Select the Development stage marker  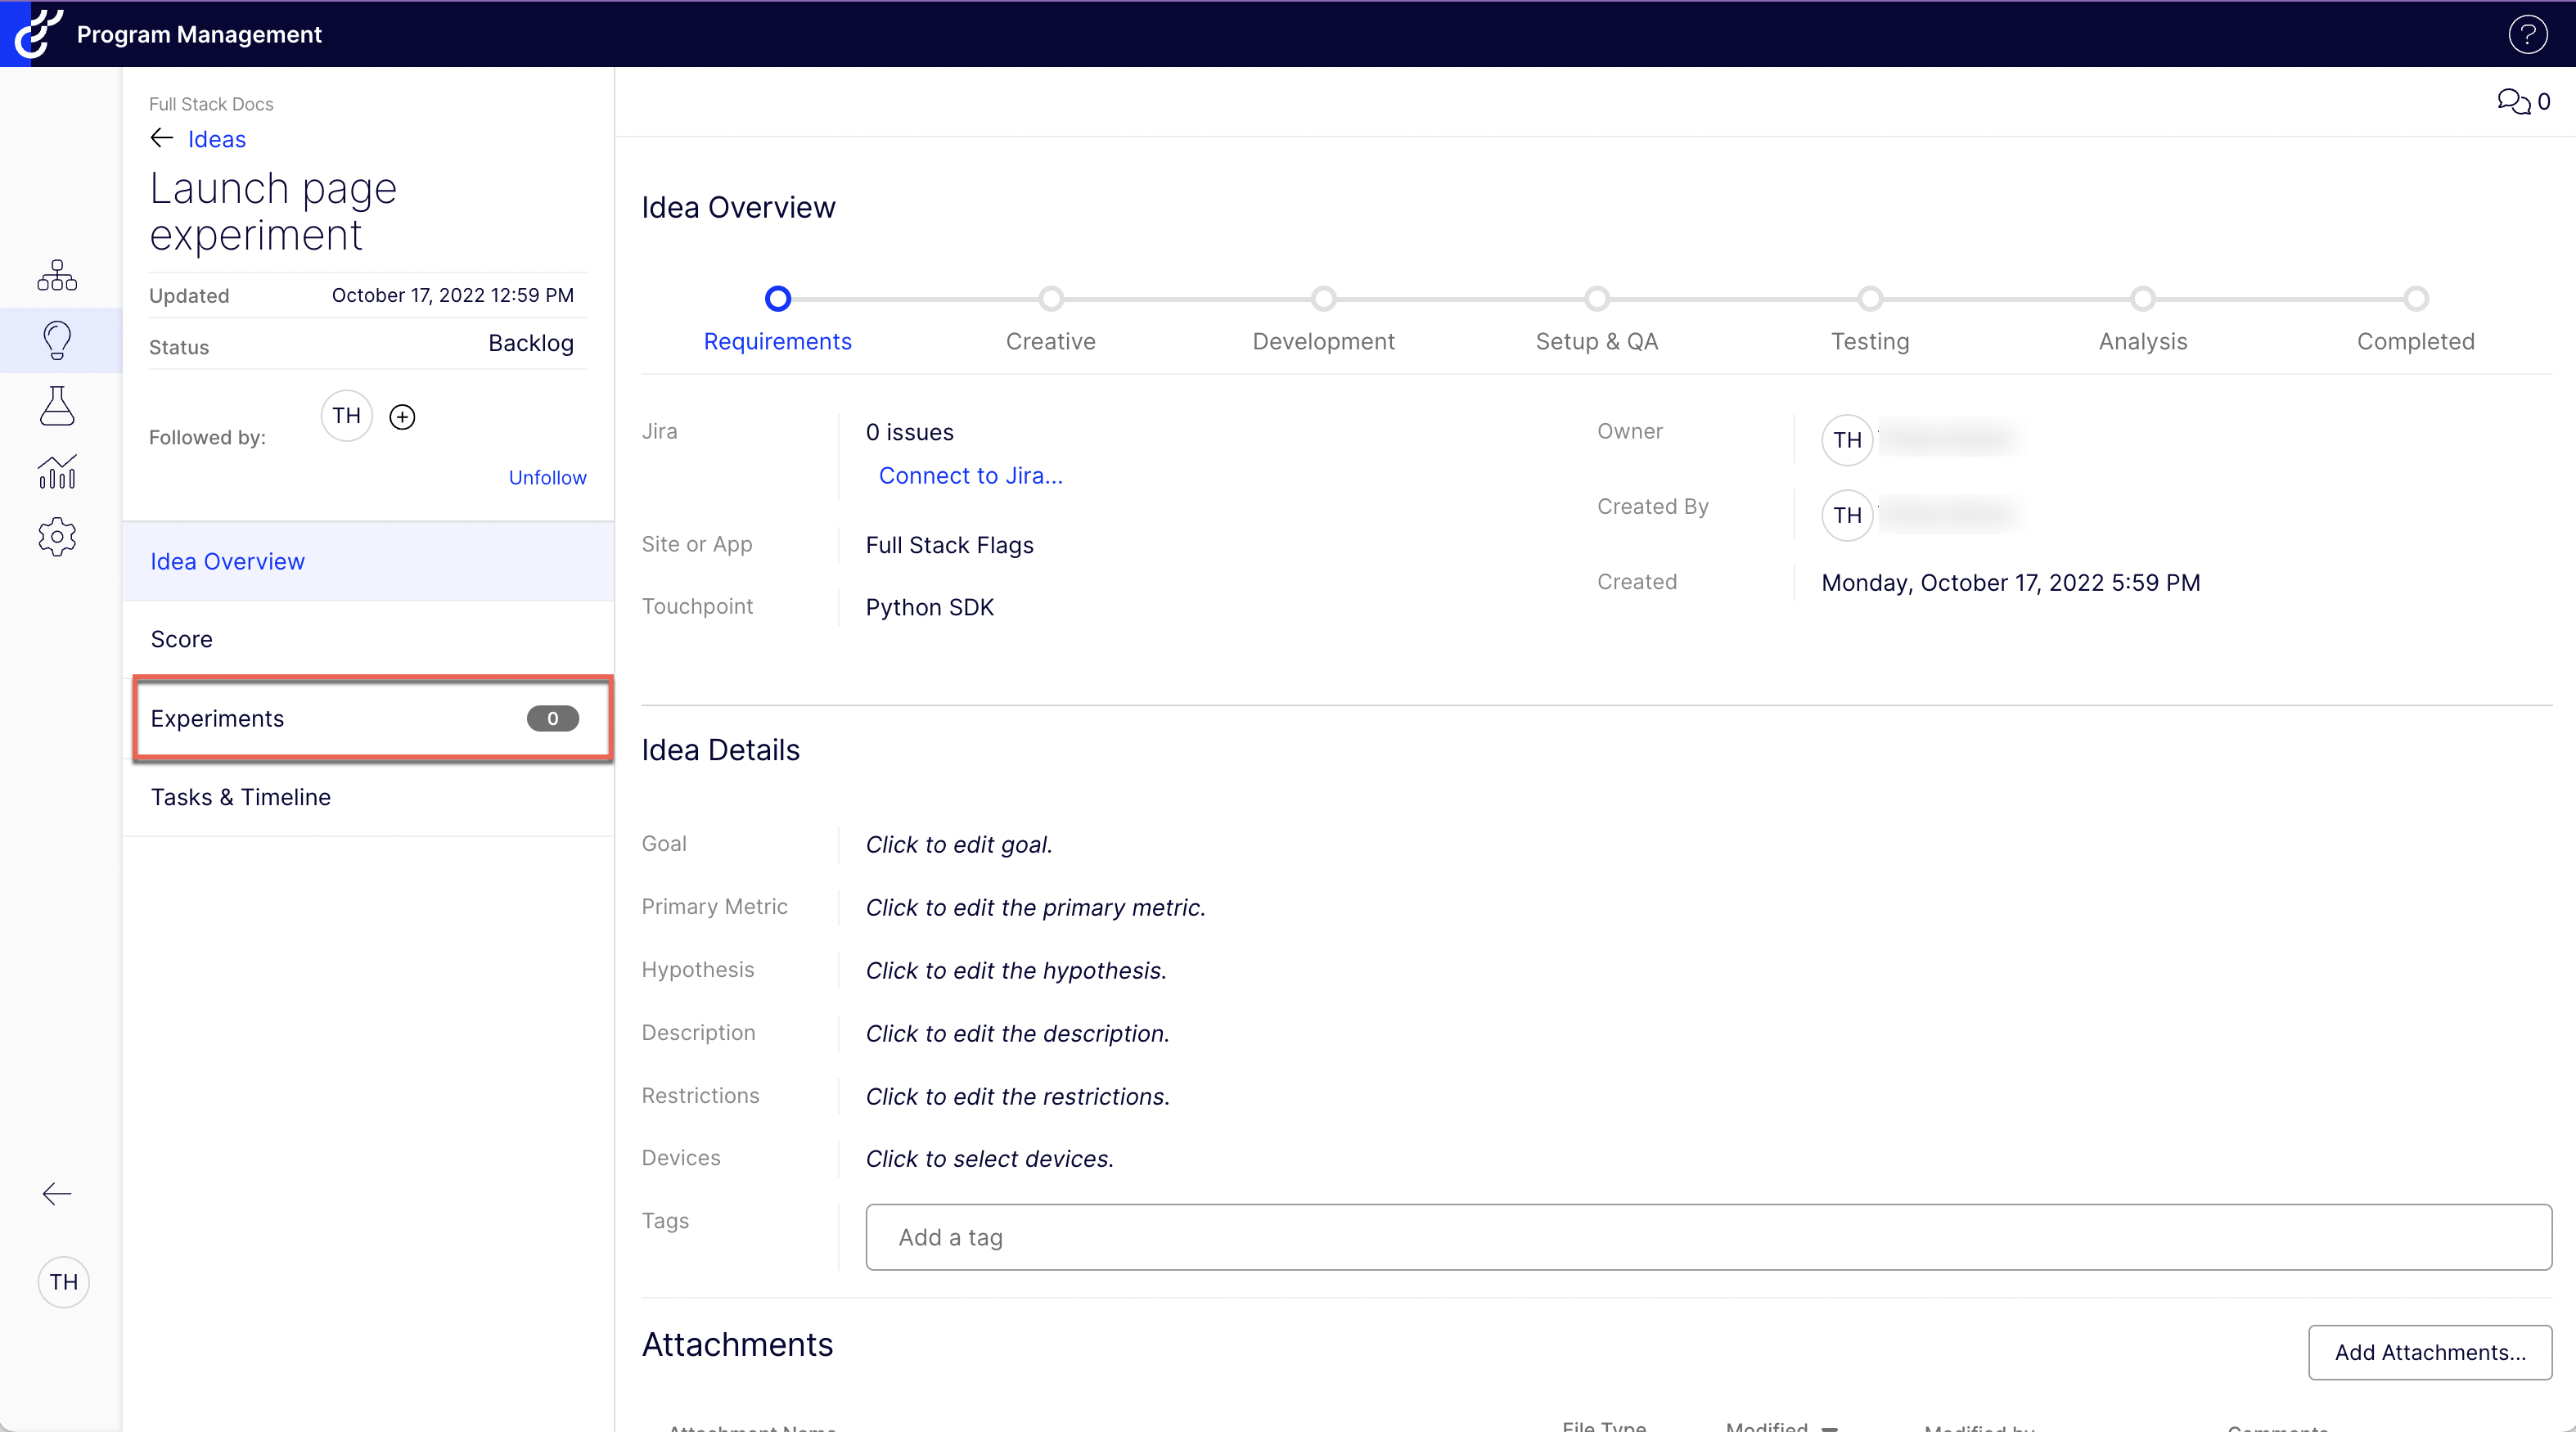[x=1323, y=298]
